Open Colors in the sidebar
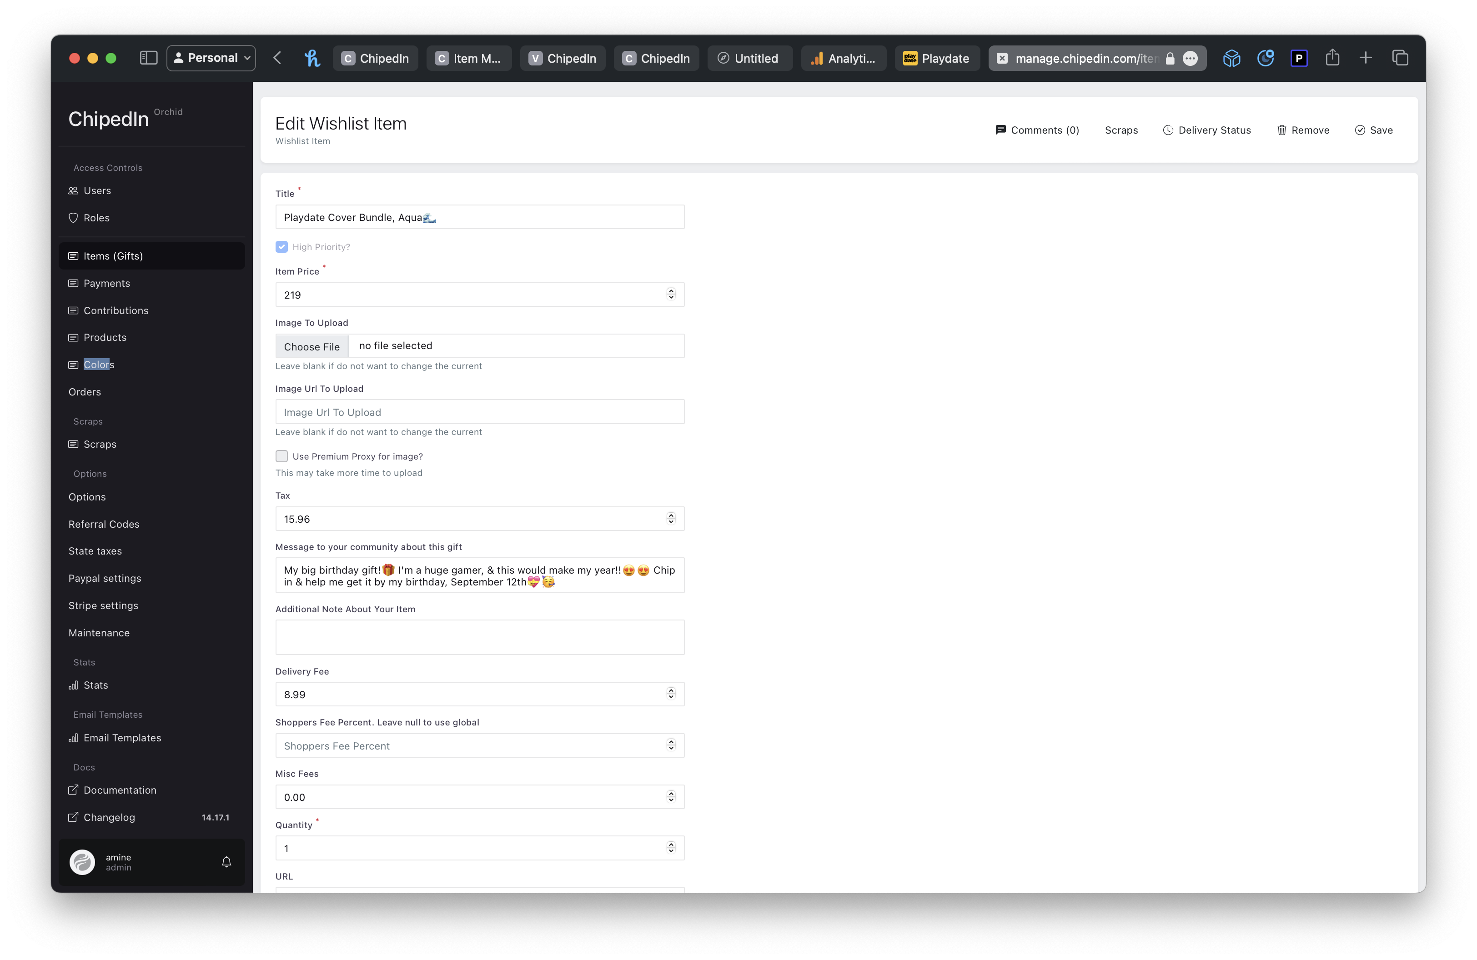Viewport: 1477px width, 960px height. (151, 365)
